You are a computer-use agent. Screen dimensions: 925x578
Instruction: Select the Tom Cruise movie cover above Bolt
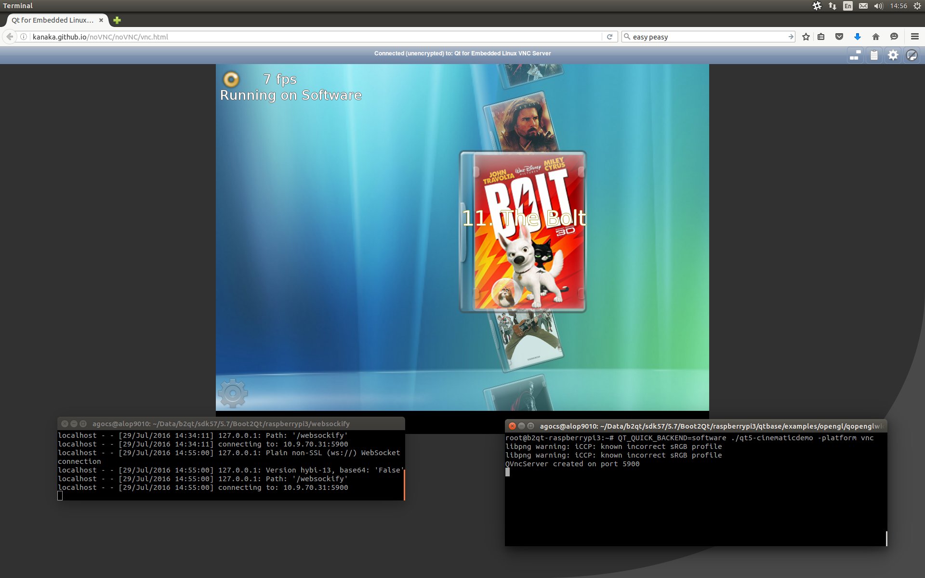pyautogui.click(x=523, y=123)
